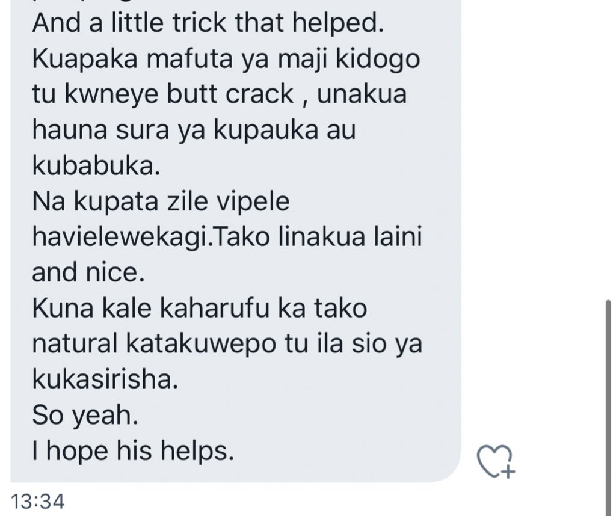Click the line "hauna sura ya kupauka au"
616x516 pixels.
pos(194,131)
